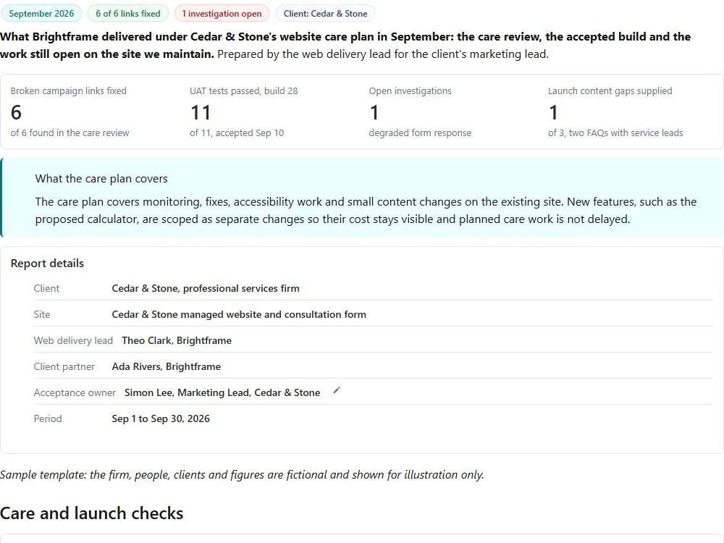Click the Site row label
724x543 pixels.
coord(41,314)
